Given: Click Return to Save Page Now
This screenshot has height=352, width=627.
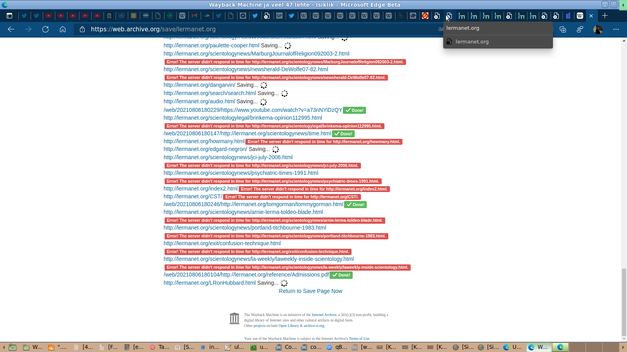Looking at the screenshot, I should point(310,291).
